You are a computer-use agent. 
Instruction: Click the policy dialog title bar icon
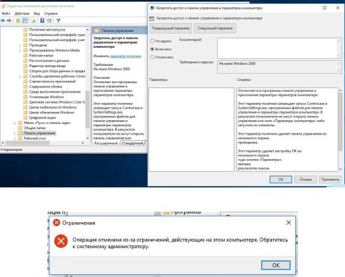click(x=152, y=8)
